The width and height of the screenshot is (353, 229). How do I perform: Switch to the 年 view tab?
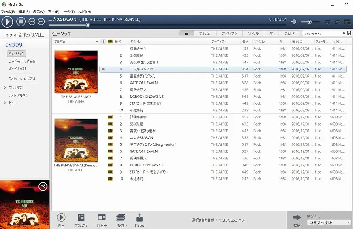(x=271, y=33)
